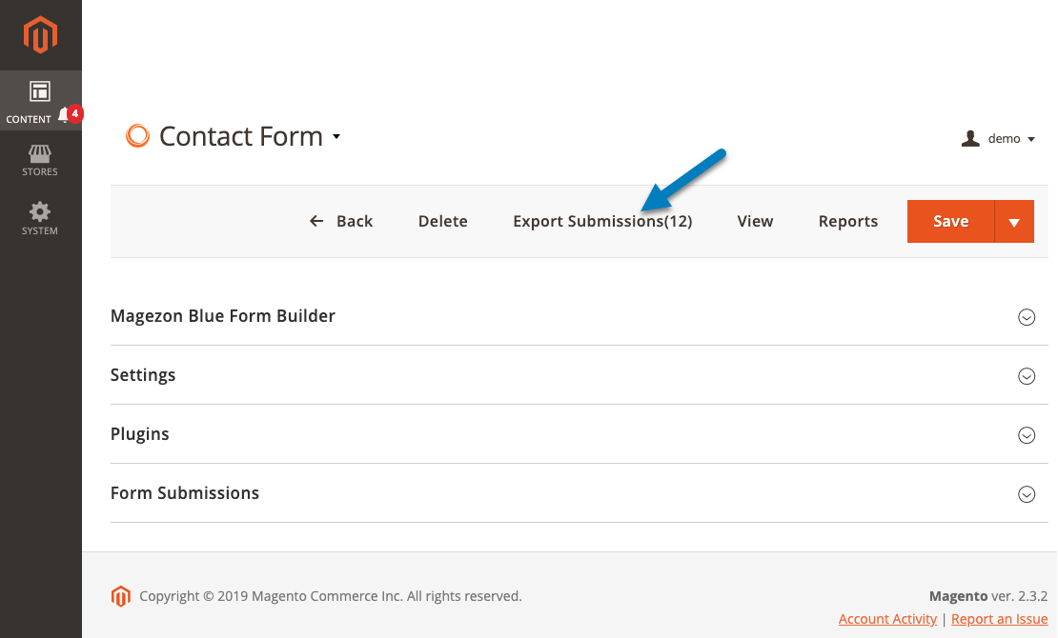
Task: Click the user avatar icon next to demo
Action: pyautogui.click(x=970, y=139)
